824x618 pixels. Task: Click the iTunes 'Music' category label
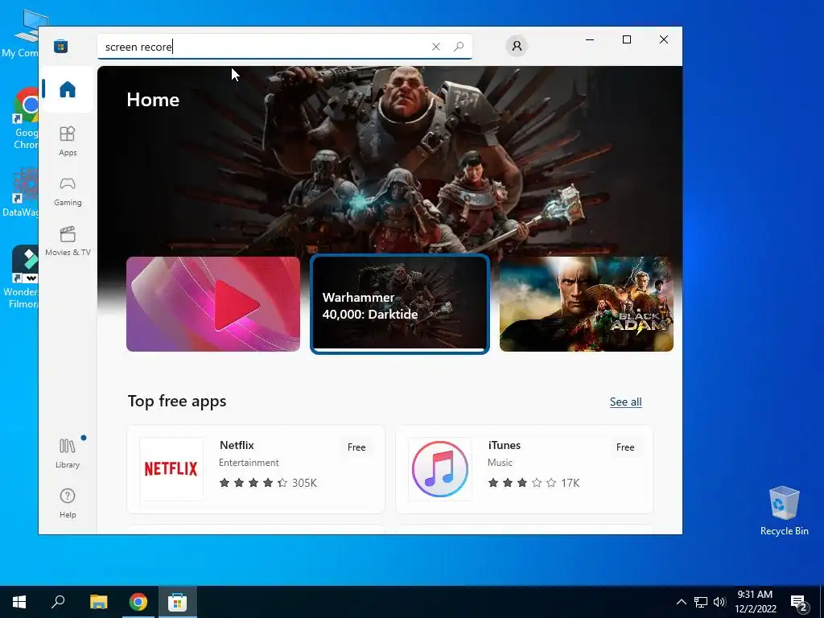pos(500,463)
